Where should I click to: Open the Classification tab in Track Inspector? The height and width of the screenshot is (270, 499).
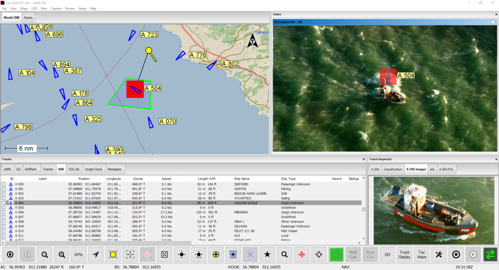click(x=393, y=169)
